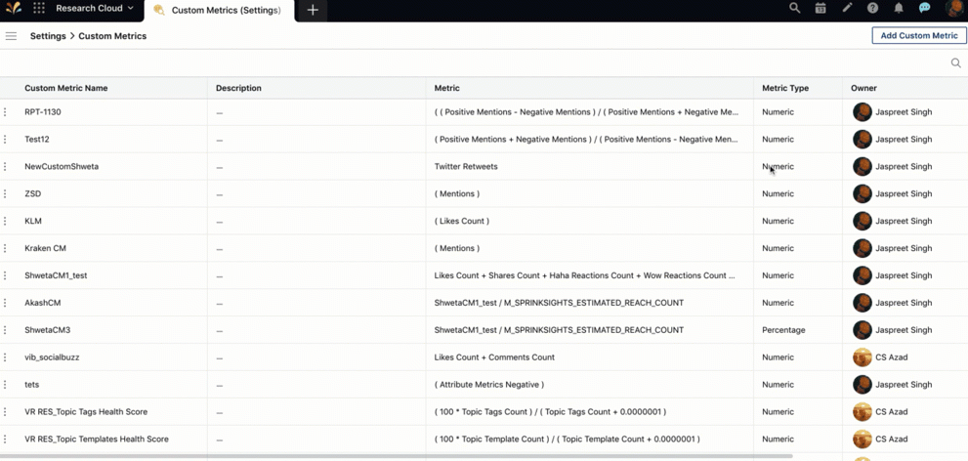
Task: Click the global search magnifier icon
Action: click(x=794, y=8)
